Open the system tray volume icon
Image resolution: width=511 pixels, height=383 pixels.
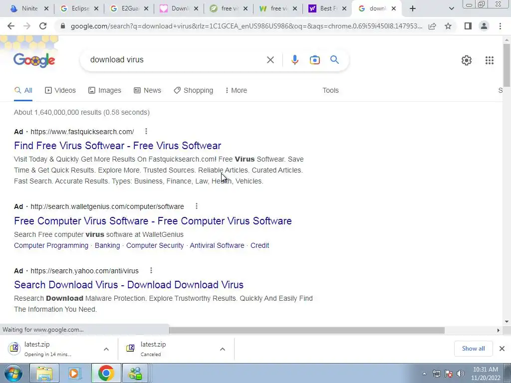(461, 374)
